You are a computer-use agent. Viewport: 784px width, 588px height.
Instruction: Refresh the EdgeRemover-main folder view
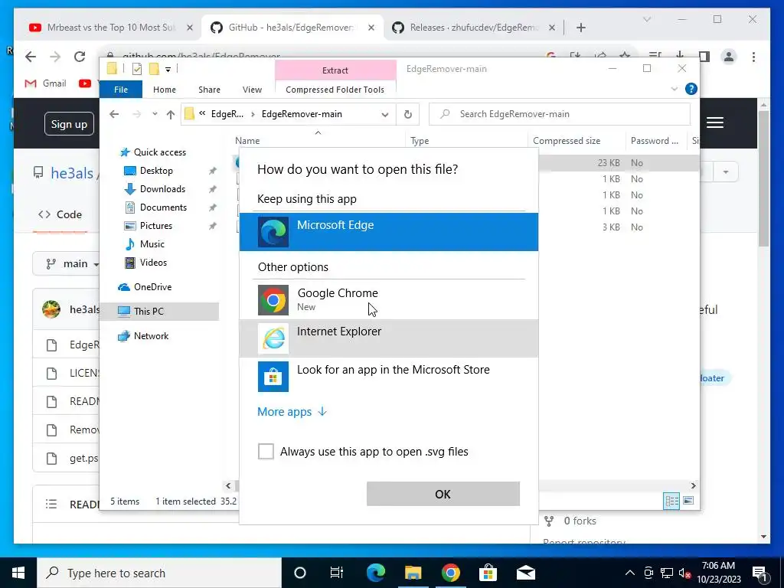pyautogui.click(x=408, y=115)
